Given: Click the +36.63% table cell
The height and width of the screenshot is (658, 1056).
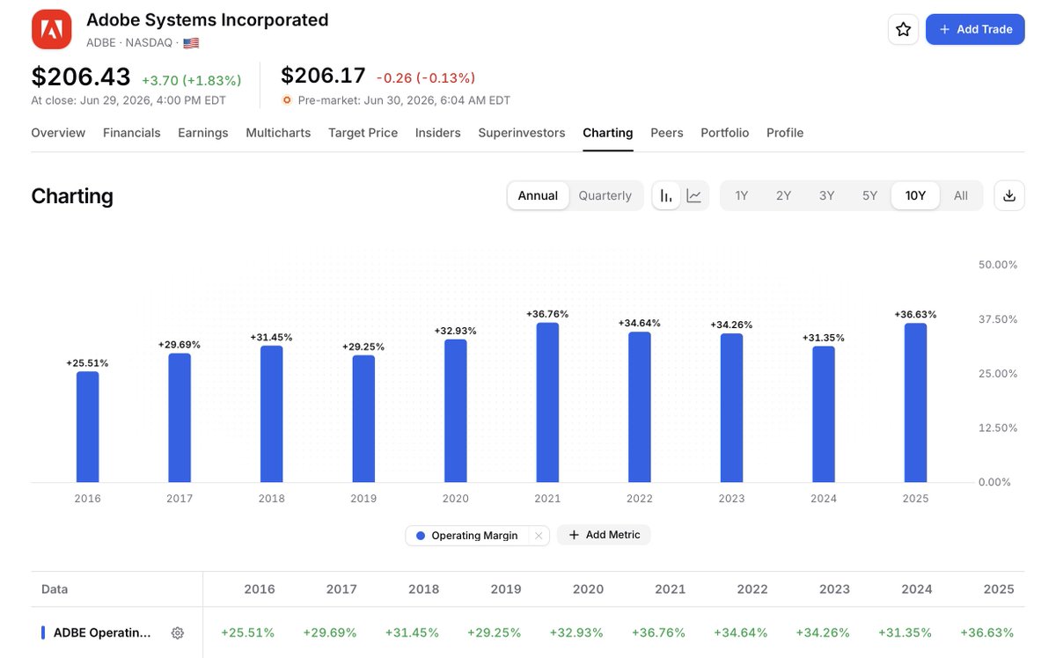Looking at the screenshot, I should [x=987, y=632].
